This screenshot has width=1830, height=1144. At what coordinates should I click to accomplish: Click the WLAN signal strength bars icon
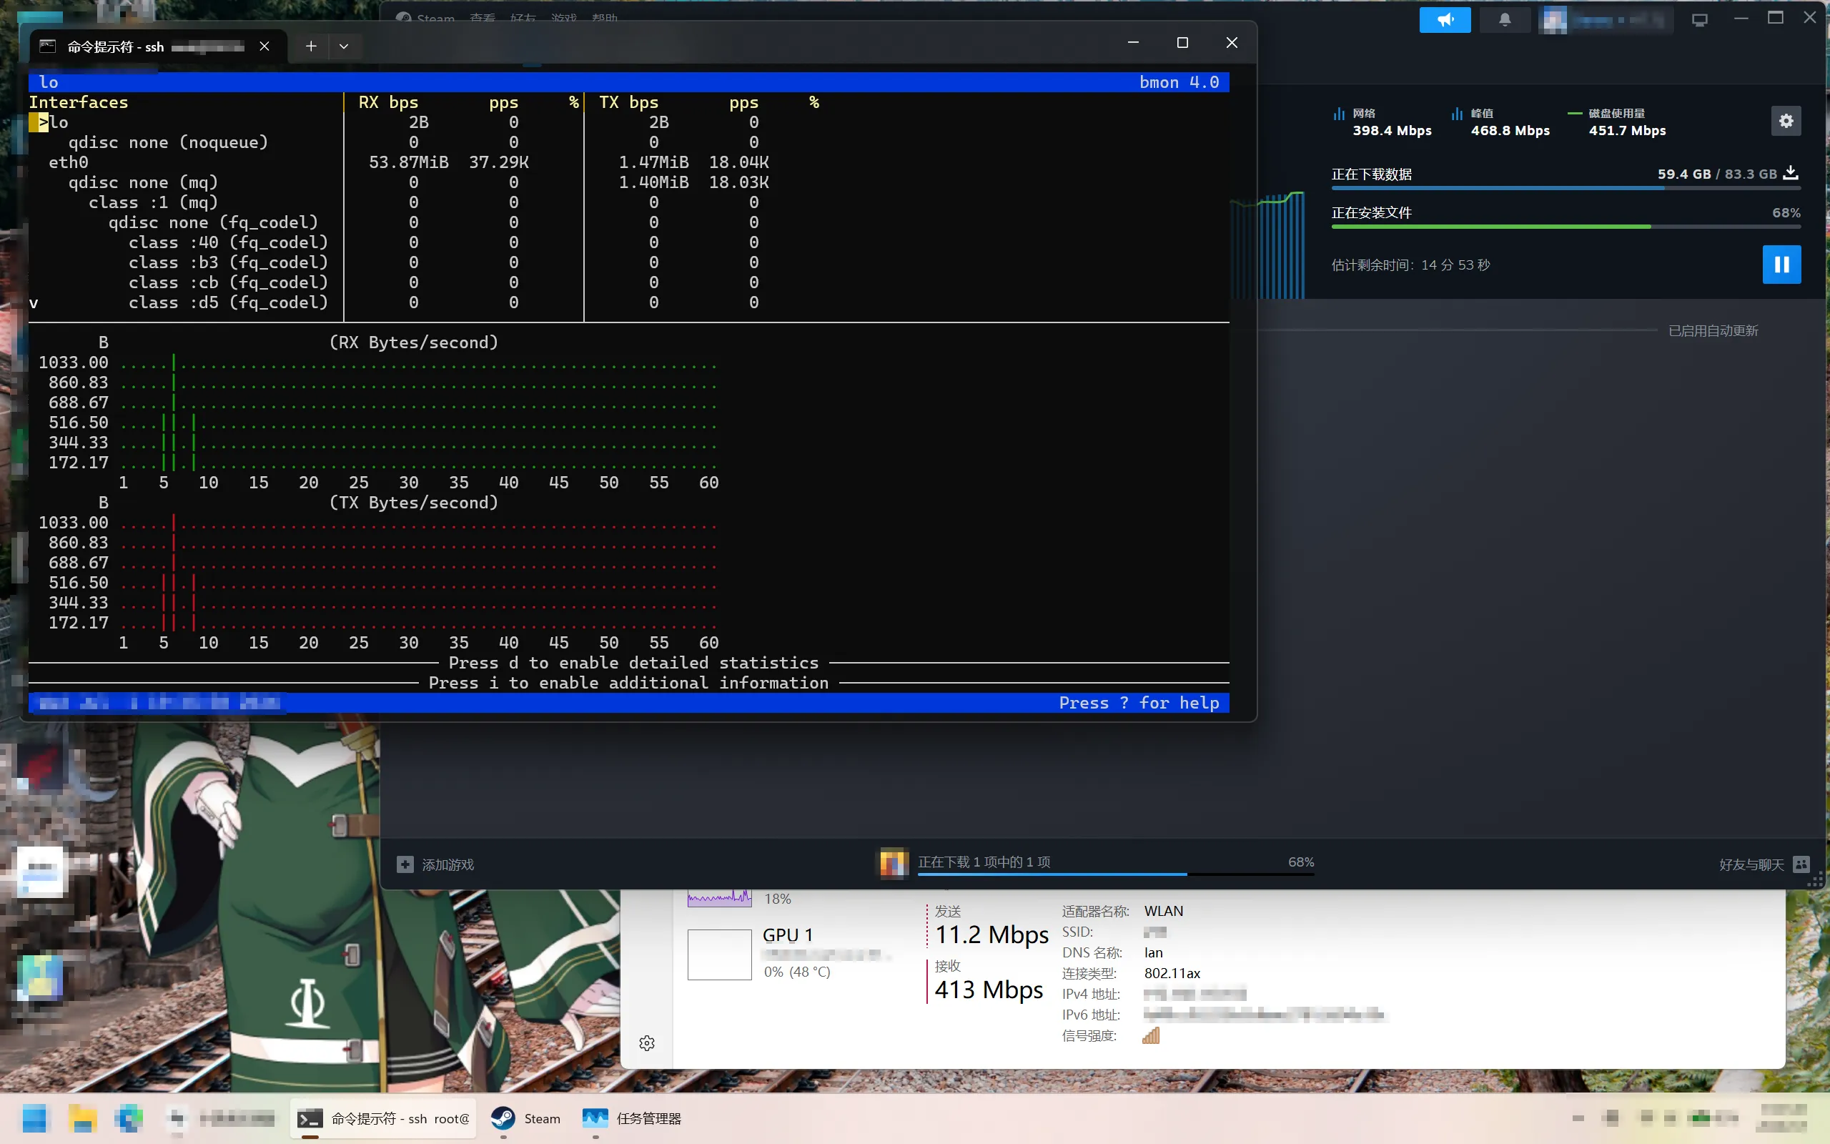coord(1151,1035)
